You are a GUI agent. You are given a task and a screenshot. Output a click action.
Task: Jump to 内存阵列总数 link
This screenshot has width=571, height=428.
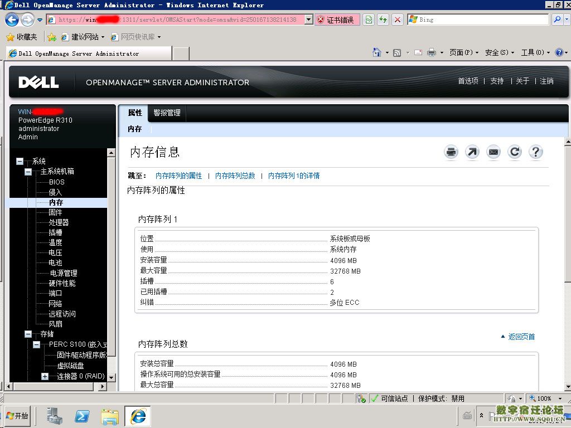coord(235,176)
